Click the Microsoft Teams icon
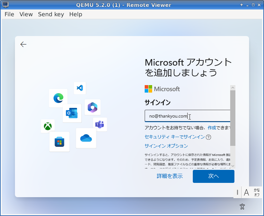Viewport: 264px width, 216px height. (x=100, y=124)
